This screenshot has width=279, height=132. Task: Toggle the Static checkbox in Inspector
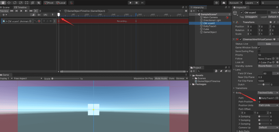click(x=269, y=12)
